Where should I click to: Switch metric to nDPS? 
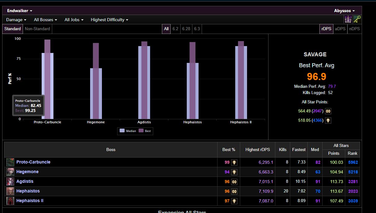coord(354,29)
